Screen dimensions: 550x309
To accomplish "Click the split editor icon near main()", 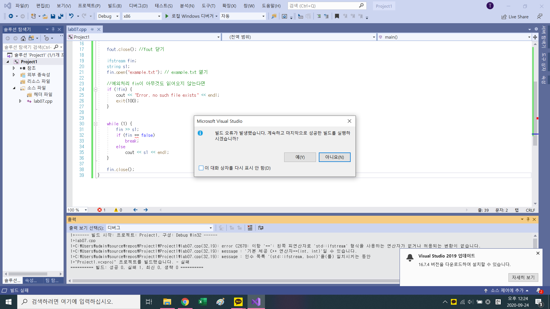I will [535, 37].
